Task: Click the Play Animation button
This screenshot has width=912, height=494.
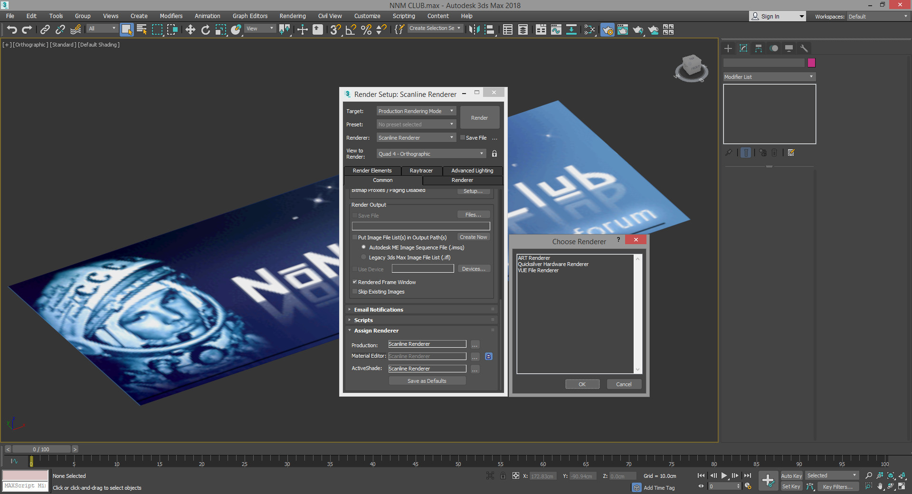Action: [724, 475]
